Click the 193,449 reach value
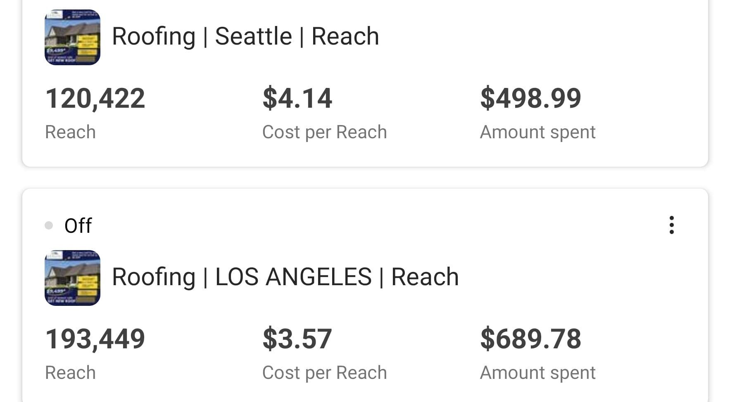Image resolution: width=730 pixels, height=402 pixels. point(95,339)
